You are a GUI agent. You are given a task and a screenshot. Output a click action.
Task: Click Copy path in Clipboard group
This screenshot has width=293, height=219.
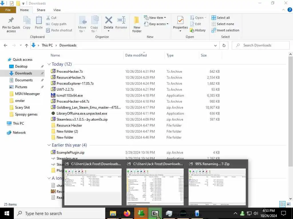tap(56, 24)
